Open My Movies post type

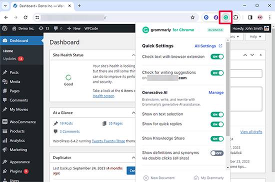point(19,109)
